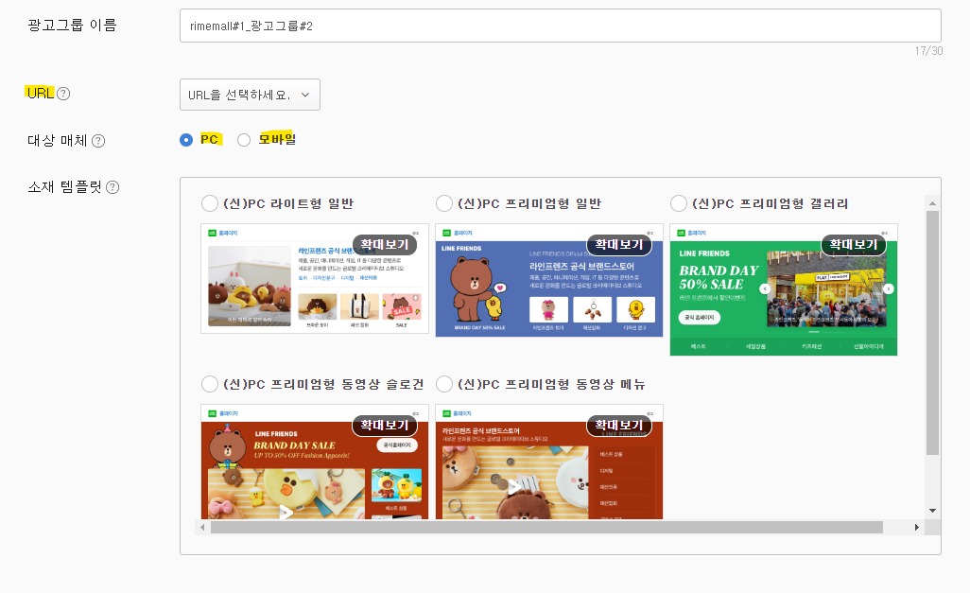Choose (신)PC 프리미엄형 갤러리 template radio
Image resolution: width=970 pixels, height=593 pixels.
point(679,203)
